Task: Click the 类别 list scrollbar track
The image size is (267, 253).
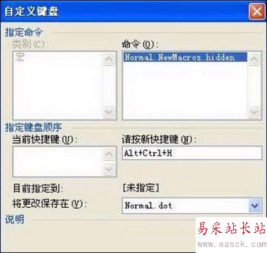Action: [x=109, y=85]
